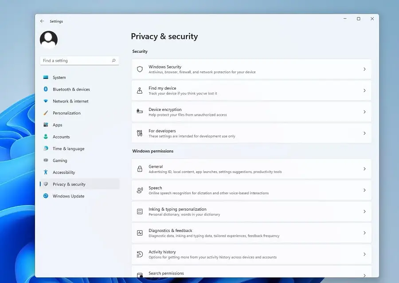Click the Privacy & security shield icon in sidebar

click(46, 184)
